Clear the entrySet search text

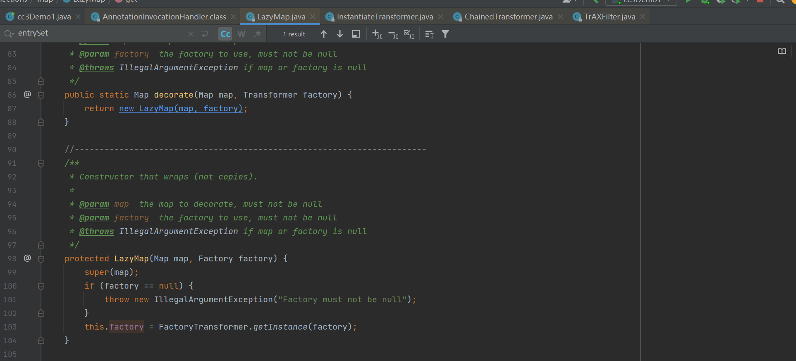pyautogui.click(x=191, y=34)
